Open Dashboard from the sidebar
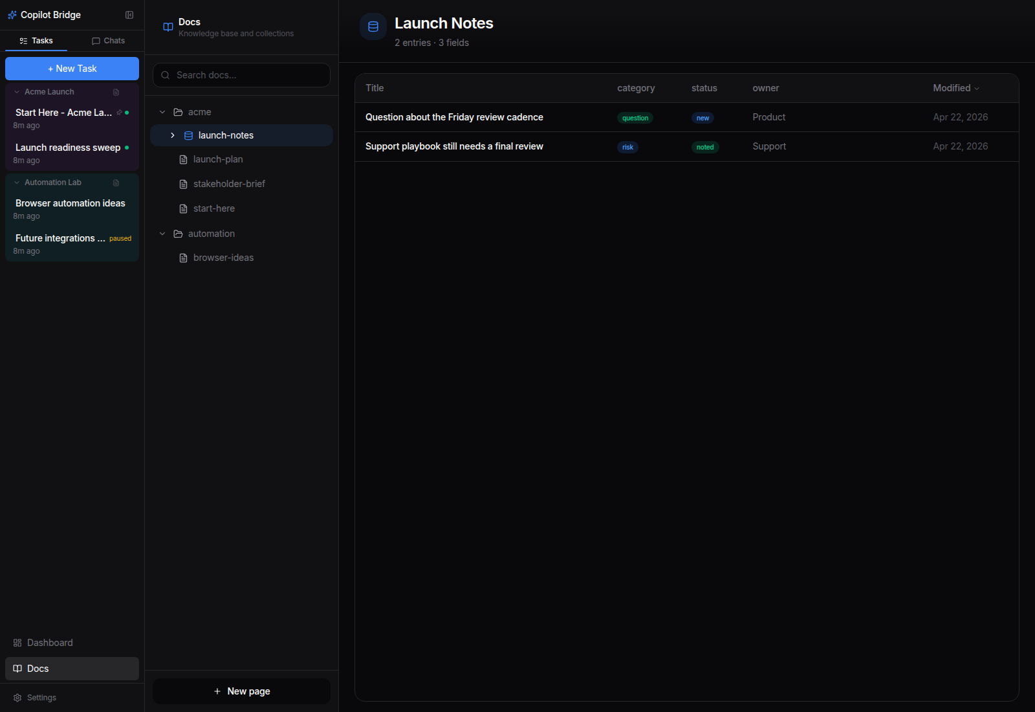The image size is (1035, 712). tap(72, 643)
